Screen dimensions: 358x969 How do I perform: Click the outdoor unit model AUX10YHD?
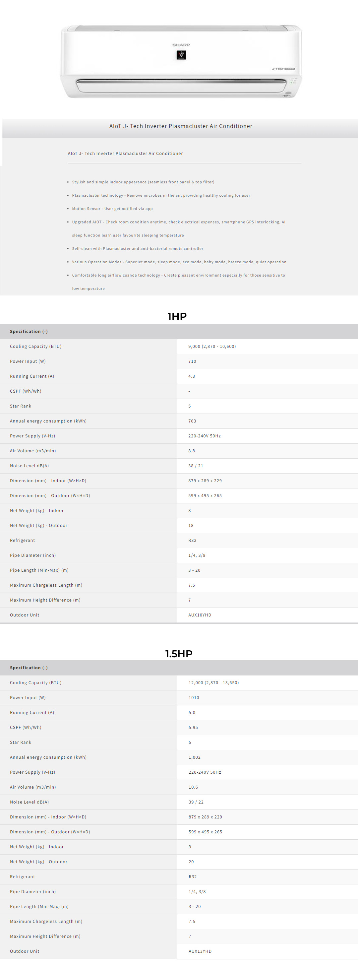click(200, 615)
